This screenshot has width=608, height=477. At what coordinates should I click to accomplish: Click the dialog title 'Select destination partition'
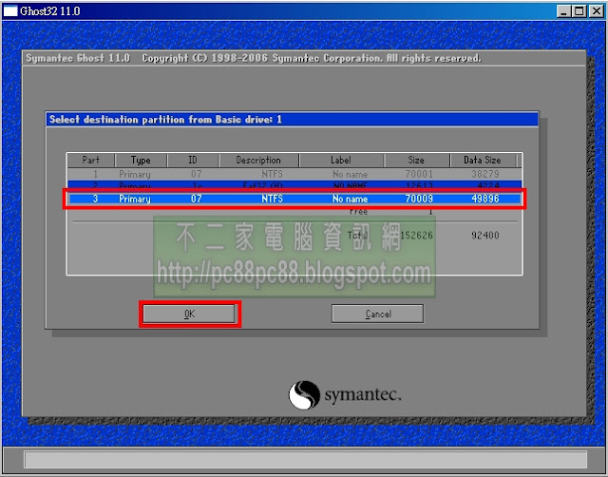point(165,120)
